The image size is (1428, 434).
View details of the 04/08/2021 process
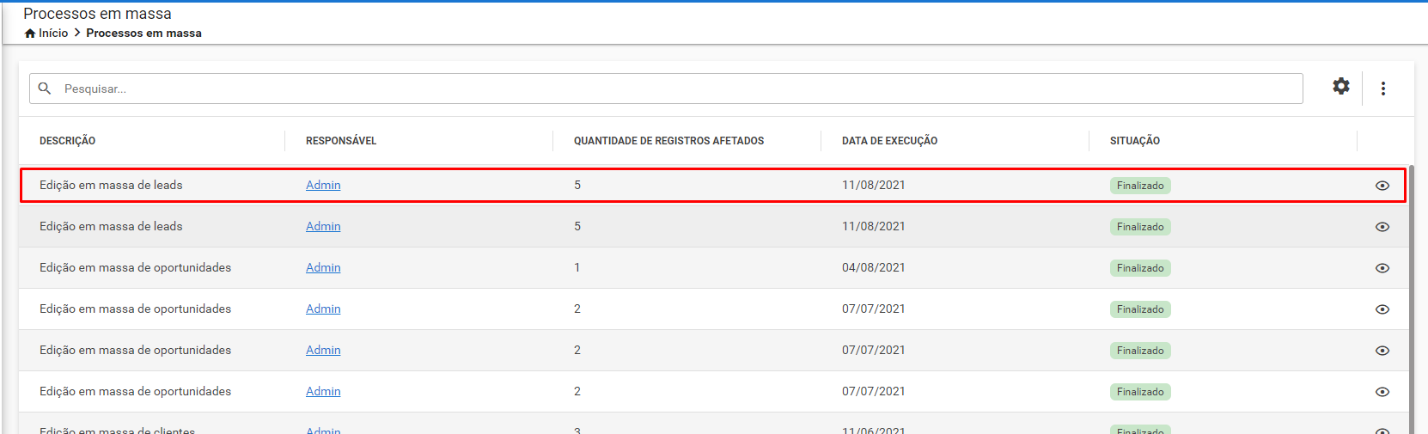[1382, 268]
